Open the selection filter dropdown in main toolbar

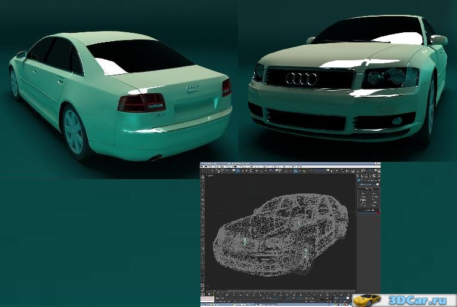point(230,171)
